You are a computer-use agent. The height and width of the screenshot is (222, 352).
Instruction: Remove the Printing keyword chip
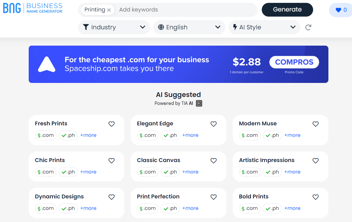pos(109,10)
